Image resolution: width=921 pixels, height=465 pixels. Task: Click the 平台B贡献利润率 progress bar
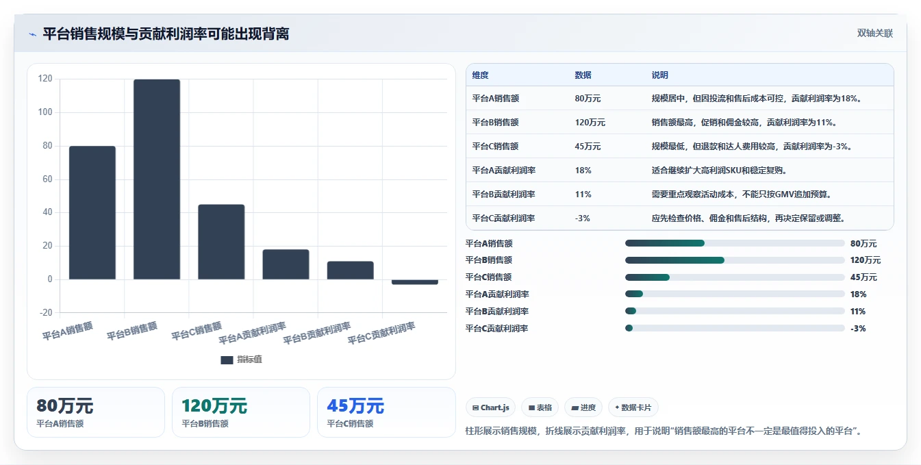(735, 312)
